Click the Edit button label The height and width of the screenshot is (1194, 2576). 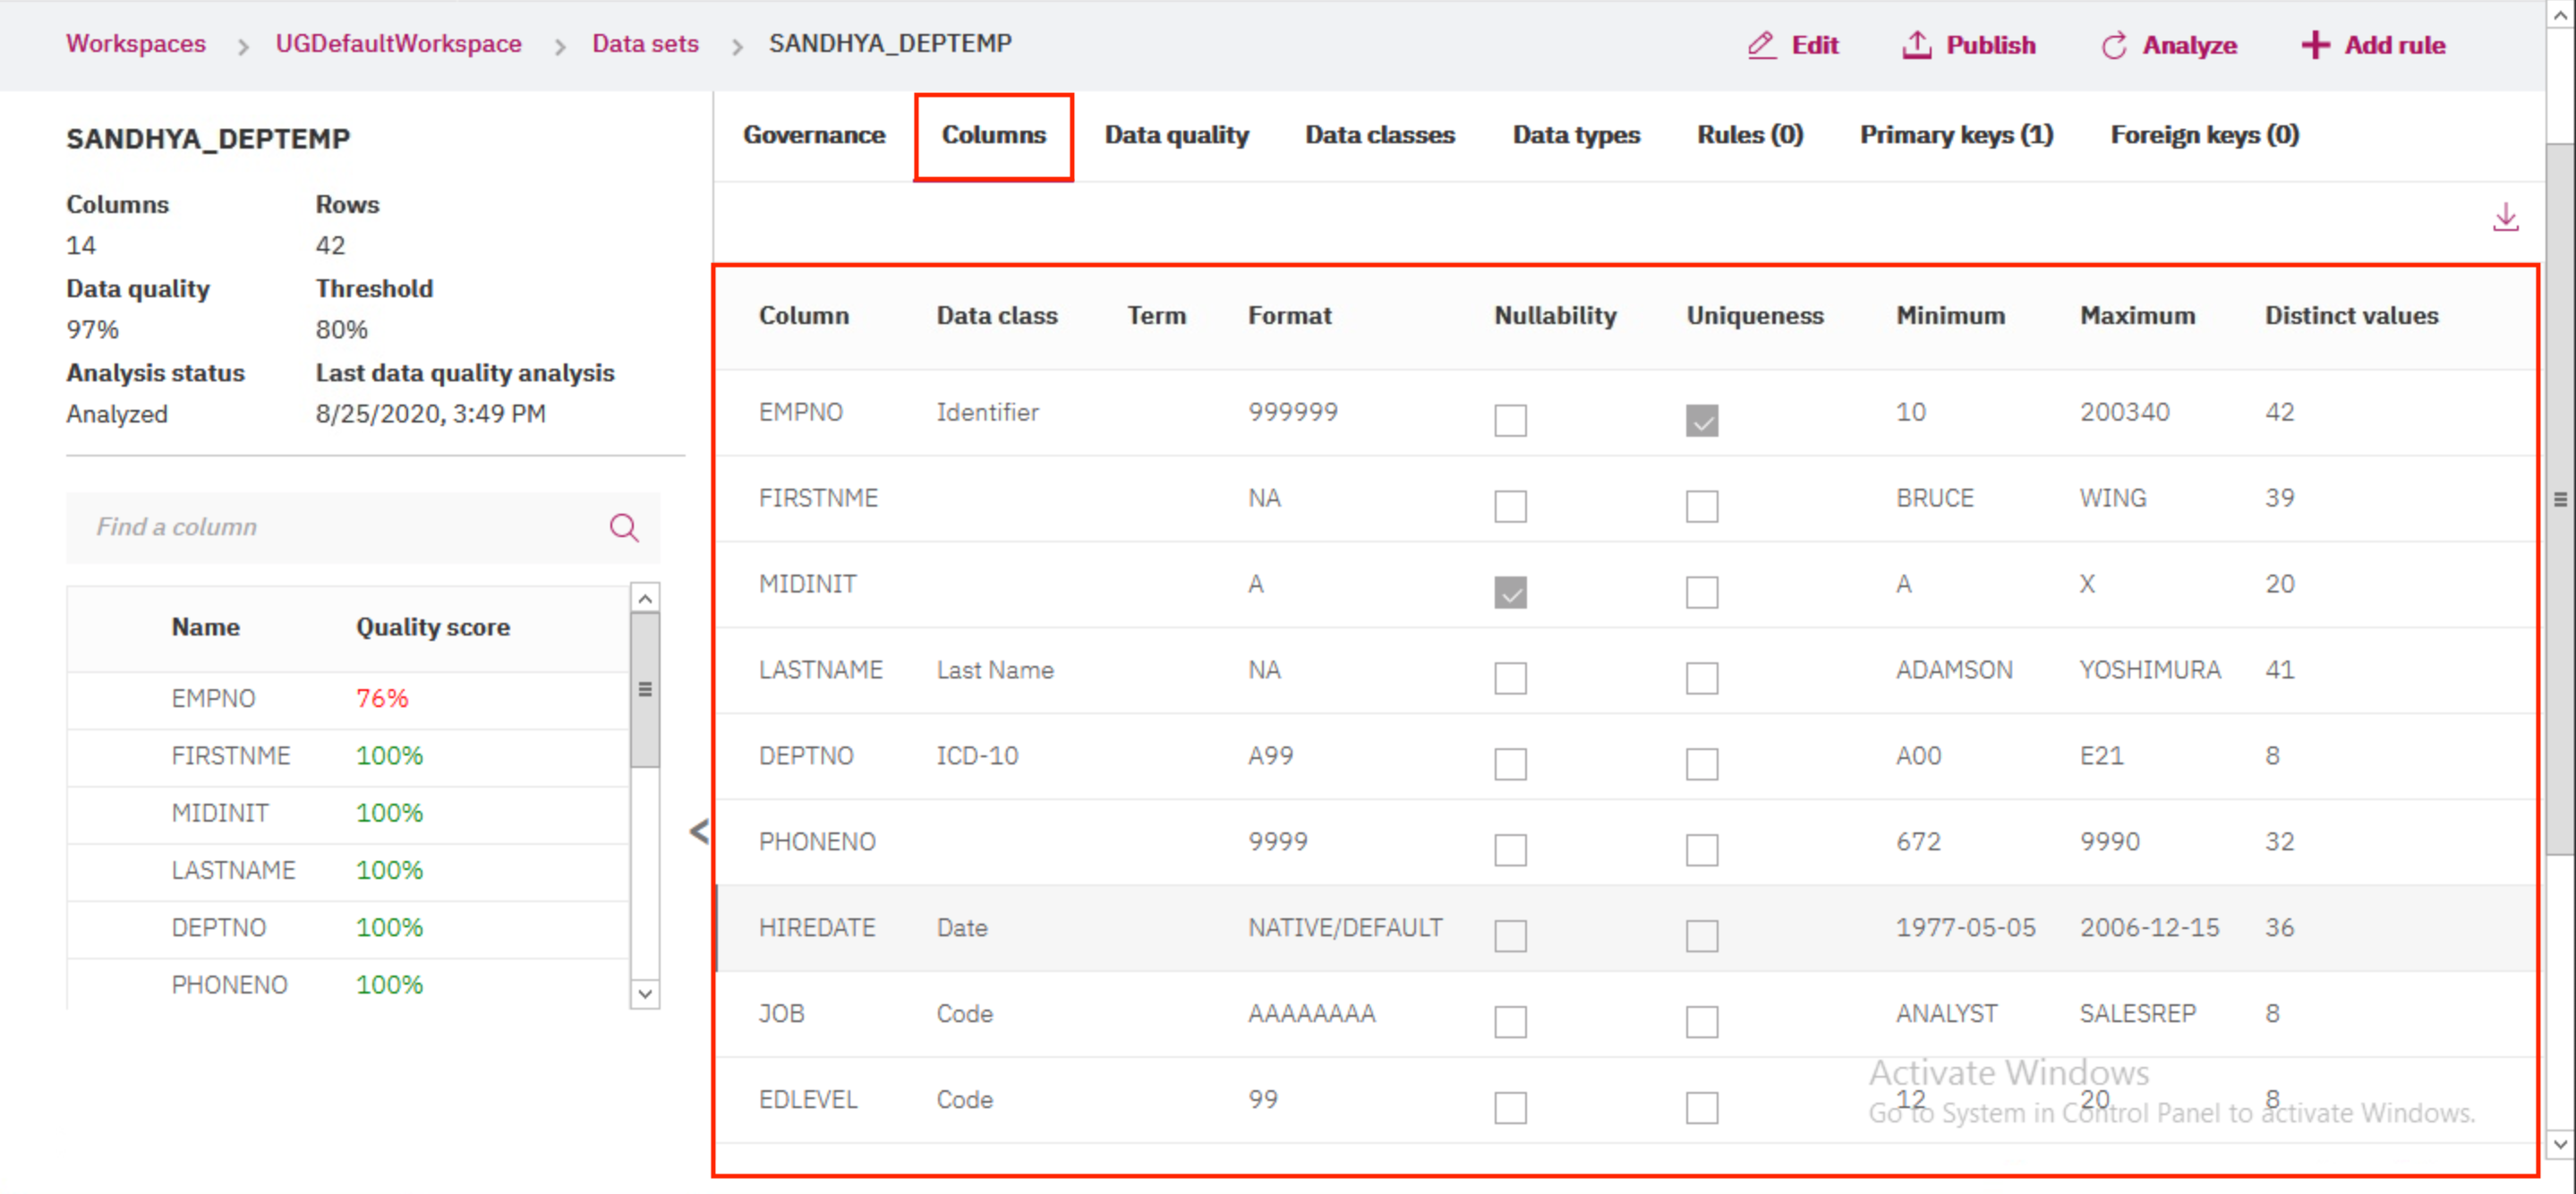tap(1814, 45)
